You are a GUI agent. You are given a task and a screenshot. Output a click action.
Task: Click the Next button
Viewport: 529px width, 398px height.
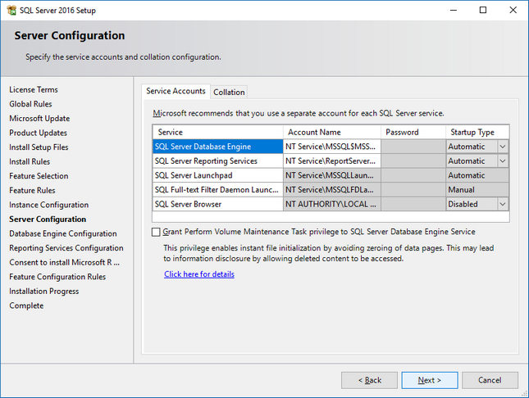(430, 380)
